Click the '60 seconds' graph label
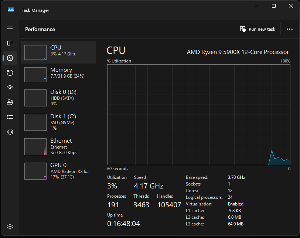This screenshot has height=238, width=300. click(x=117, y=169)
